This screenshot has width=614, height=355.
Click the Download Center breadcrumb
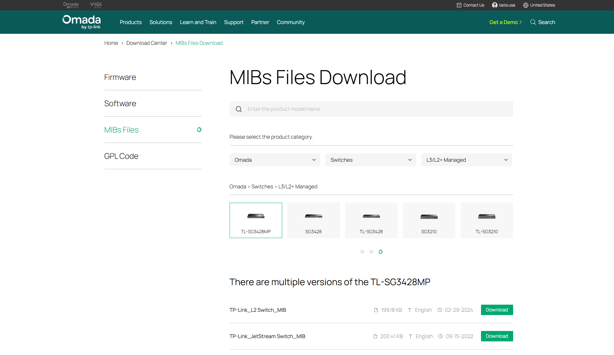coord(147,43)
